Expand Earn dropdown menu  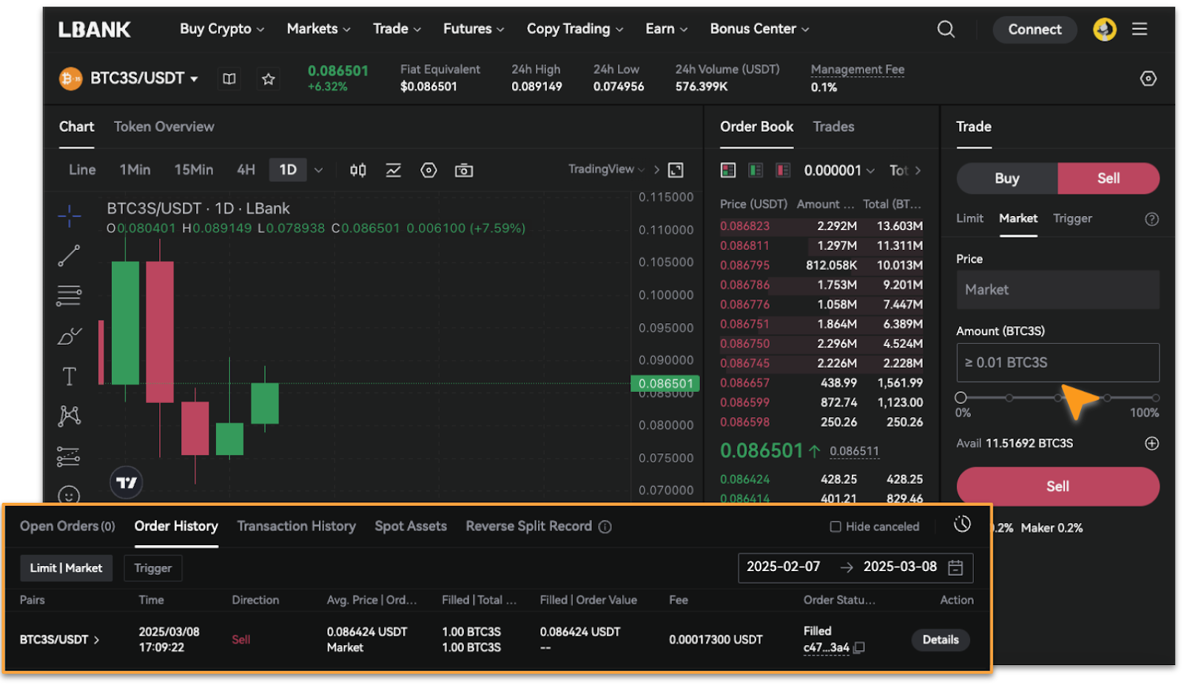pyautogui.click(x=666, y=29)
